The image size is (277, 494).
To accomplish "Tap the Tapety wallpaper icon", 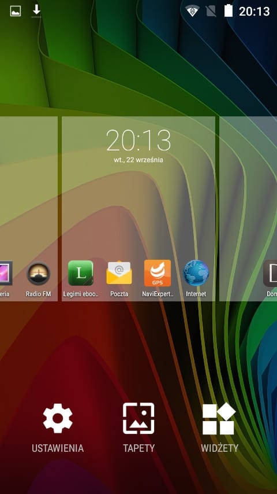I will click(x=138, y=418).
